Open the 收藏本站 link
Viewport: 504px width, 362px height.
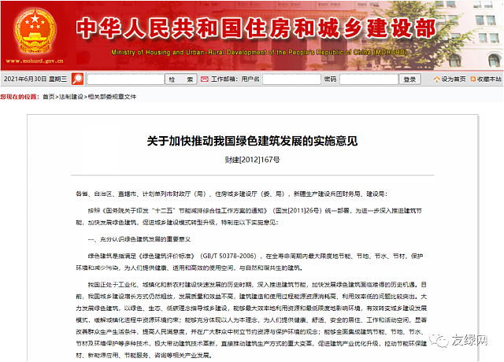[x=489, y=79]
